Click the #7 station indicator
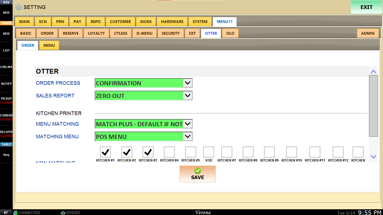 6,213
